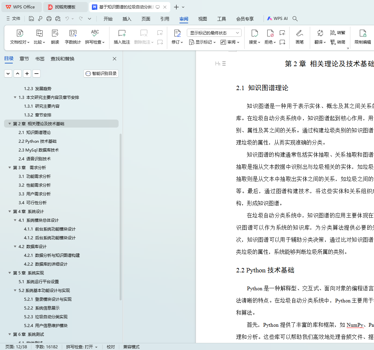Open the 书签 navigation tab

pyautogui.click(x=40, y=59)
